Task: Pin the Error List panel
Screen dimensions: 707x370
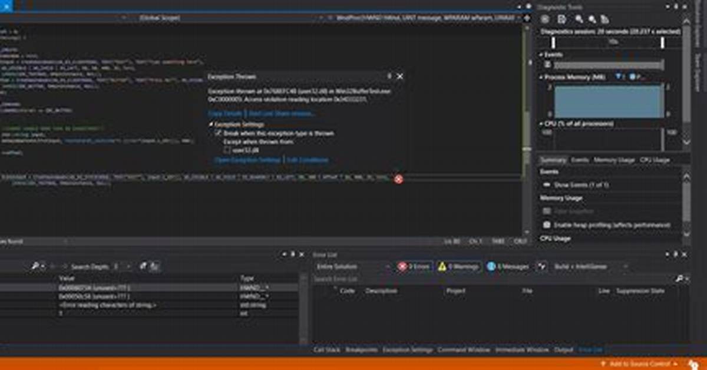Action: (676, 254)
